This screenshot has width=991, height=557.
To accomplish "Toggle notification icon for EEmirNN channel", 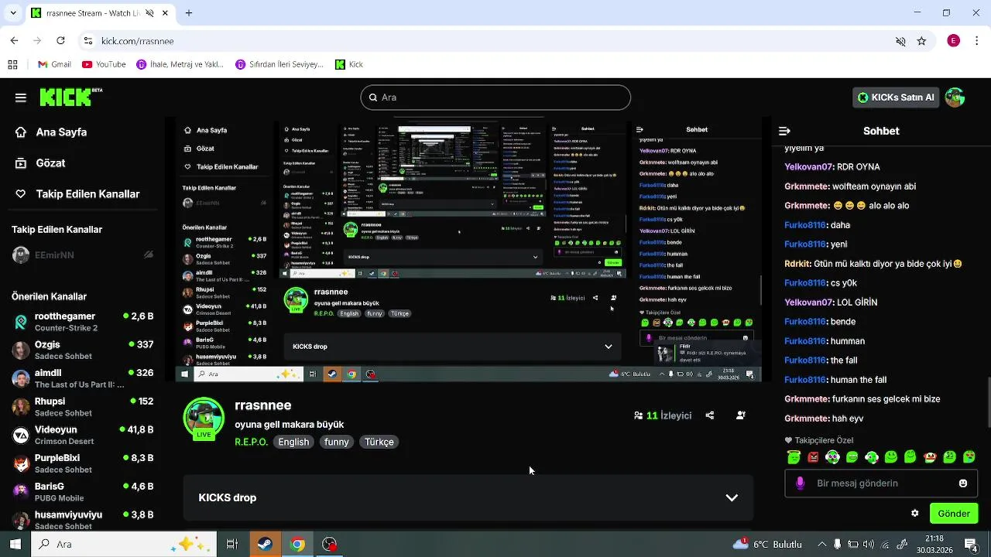I will [149, 255].
